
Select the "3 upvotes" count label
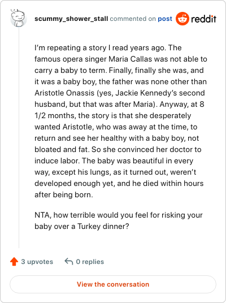click(37, 262)
